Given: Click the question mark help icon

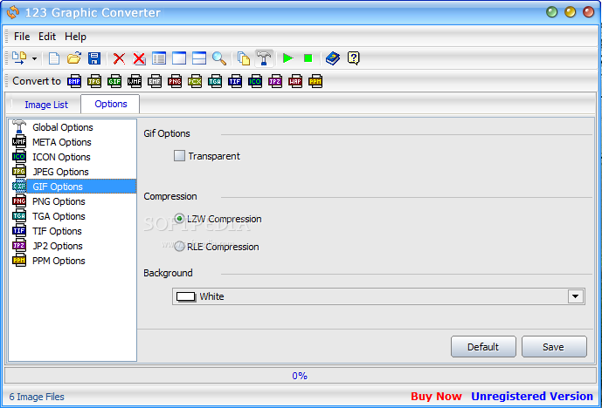Looking at the screenshot, I should (x=353, y=58).
